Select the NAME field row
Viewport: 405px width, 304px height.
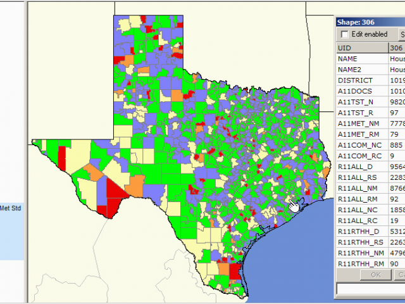coord(361,59)
